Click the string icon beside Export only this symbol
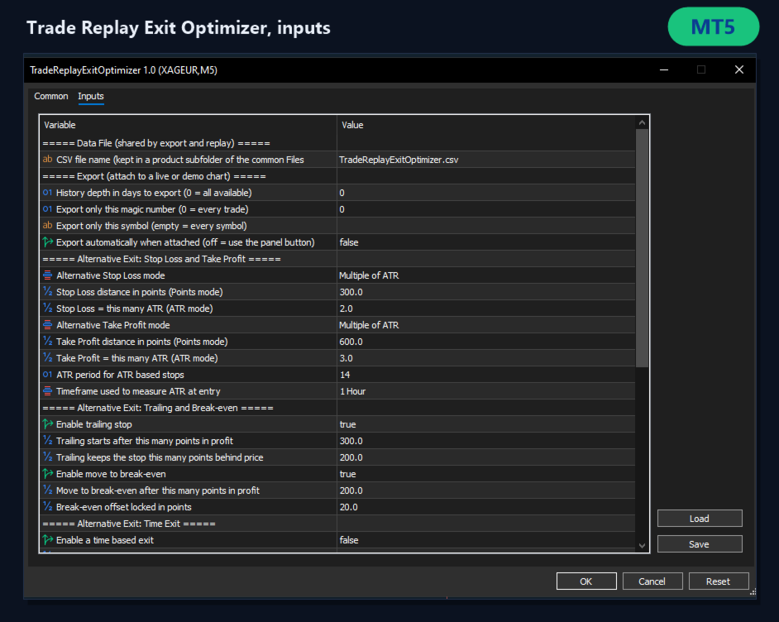 48,226
